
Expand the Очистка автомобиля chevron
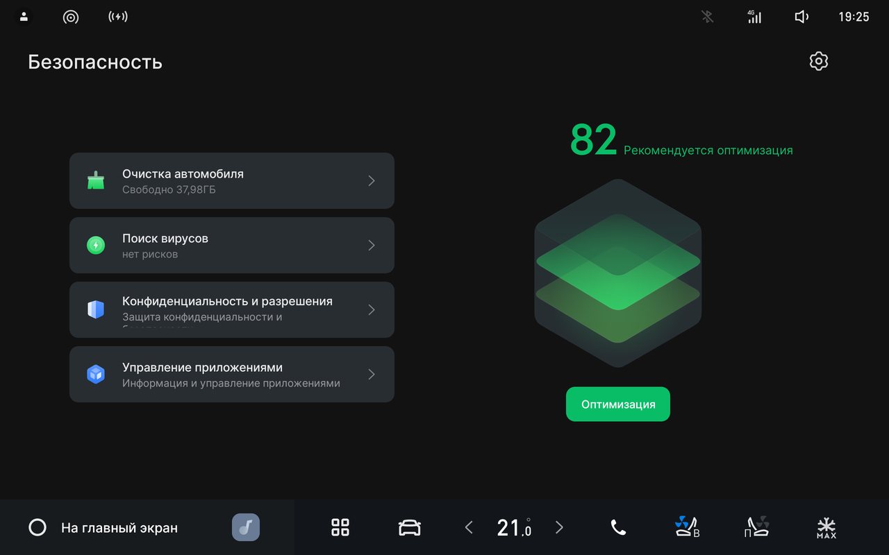[372, 181]
